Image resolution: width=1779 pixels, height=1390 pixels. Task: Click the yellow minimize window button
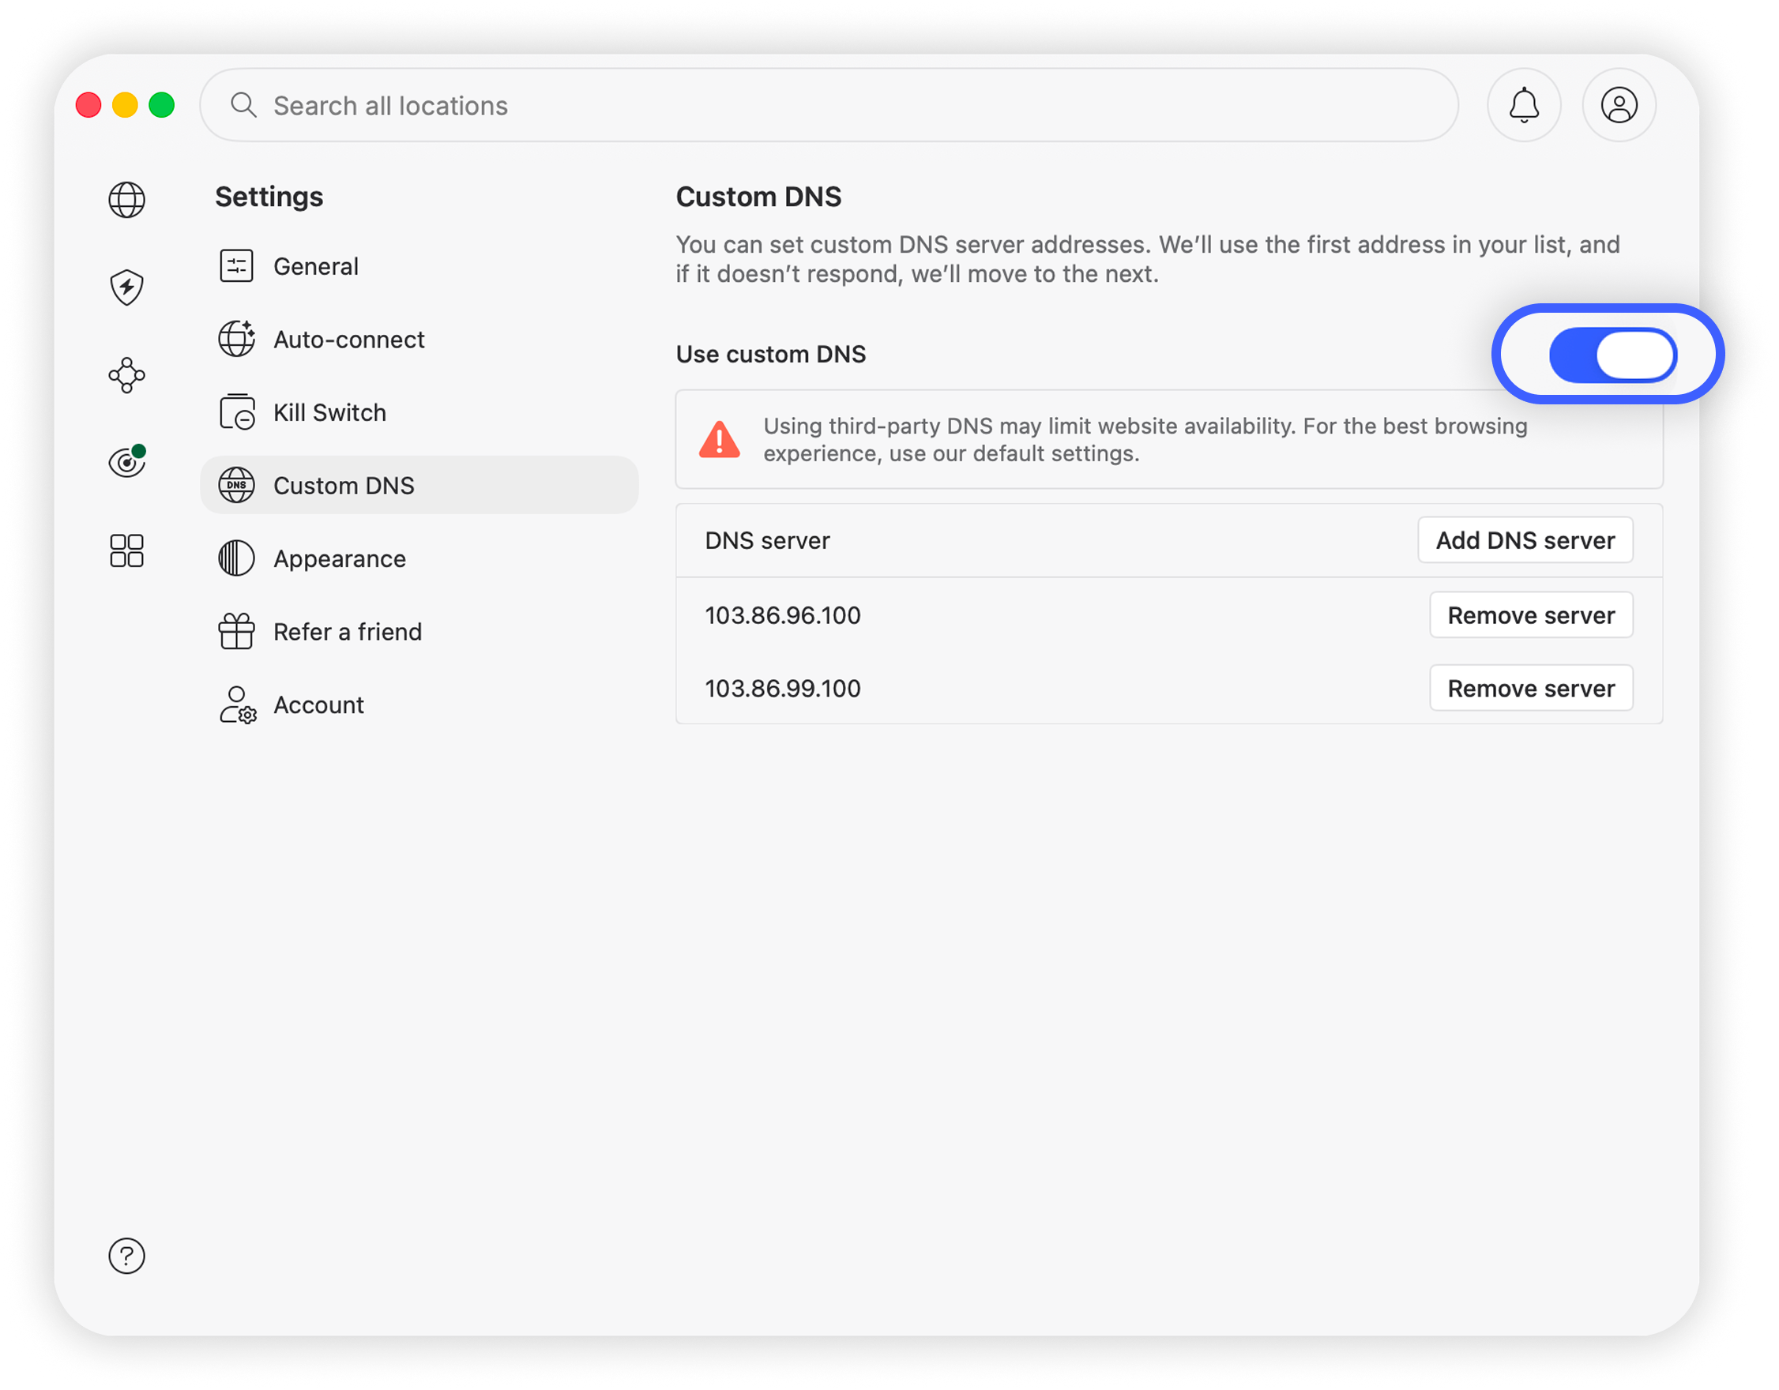coord(125,105)
